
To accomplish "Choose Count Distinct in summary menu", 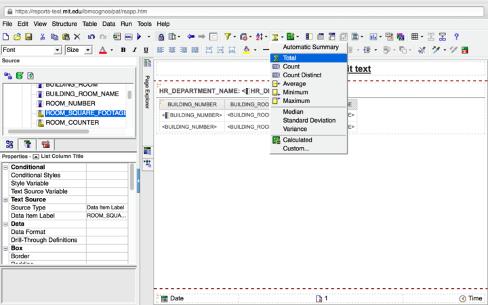I will click(x=301, y=75).
